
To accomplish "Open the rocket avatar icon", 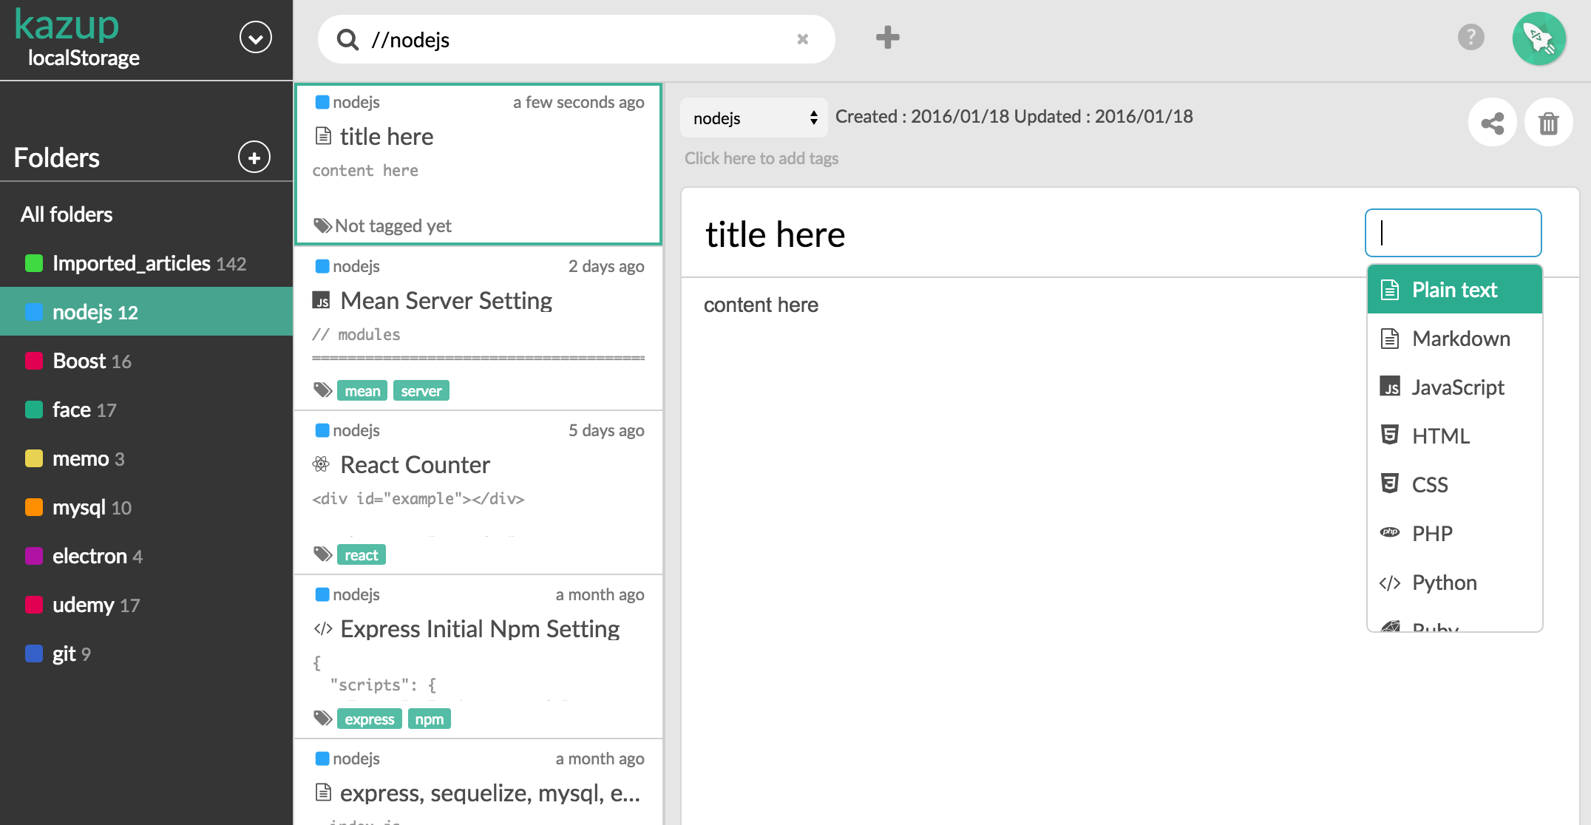I will point(1539,38).
